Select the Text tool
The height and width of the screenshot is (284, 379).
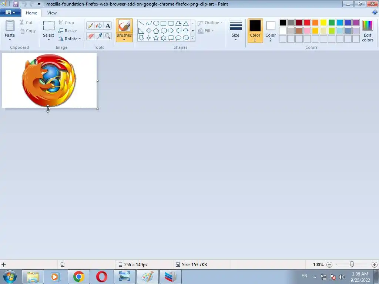pos(108,26)
